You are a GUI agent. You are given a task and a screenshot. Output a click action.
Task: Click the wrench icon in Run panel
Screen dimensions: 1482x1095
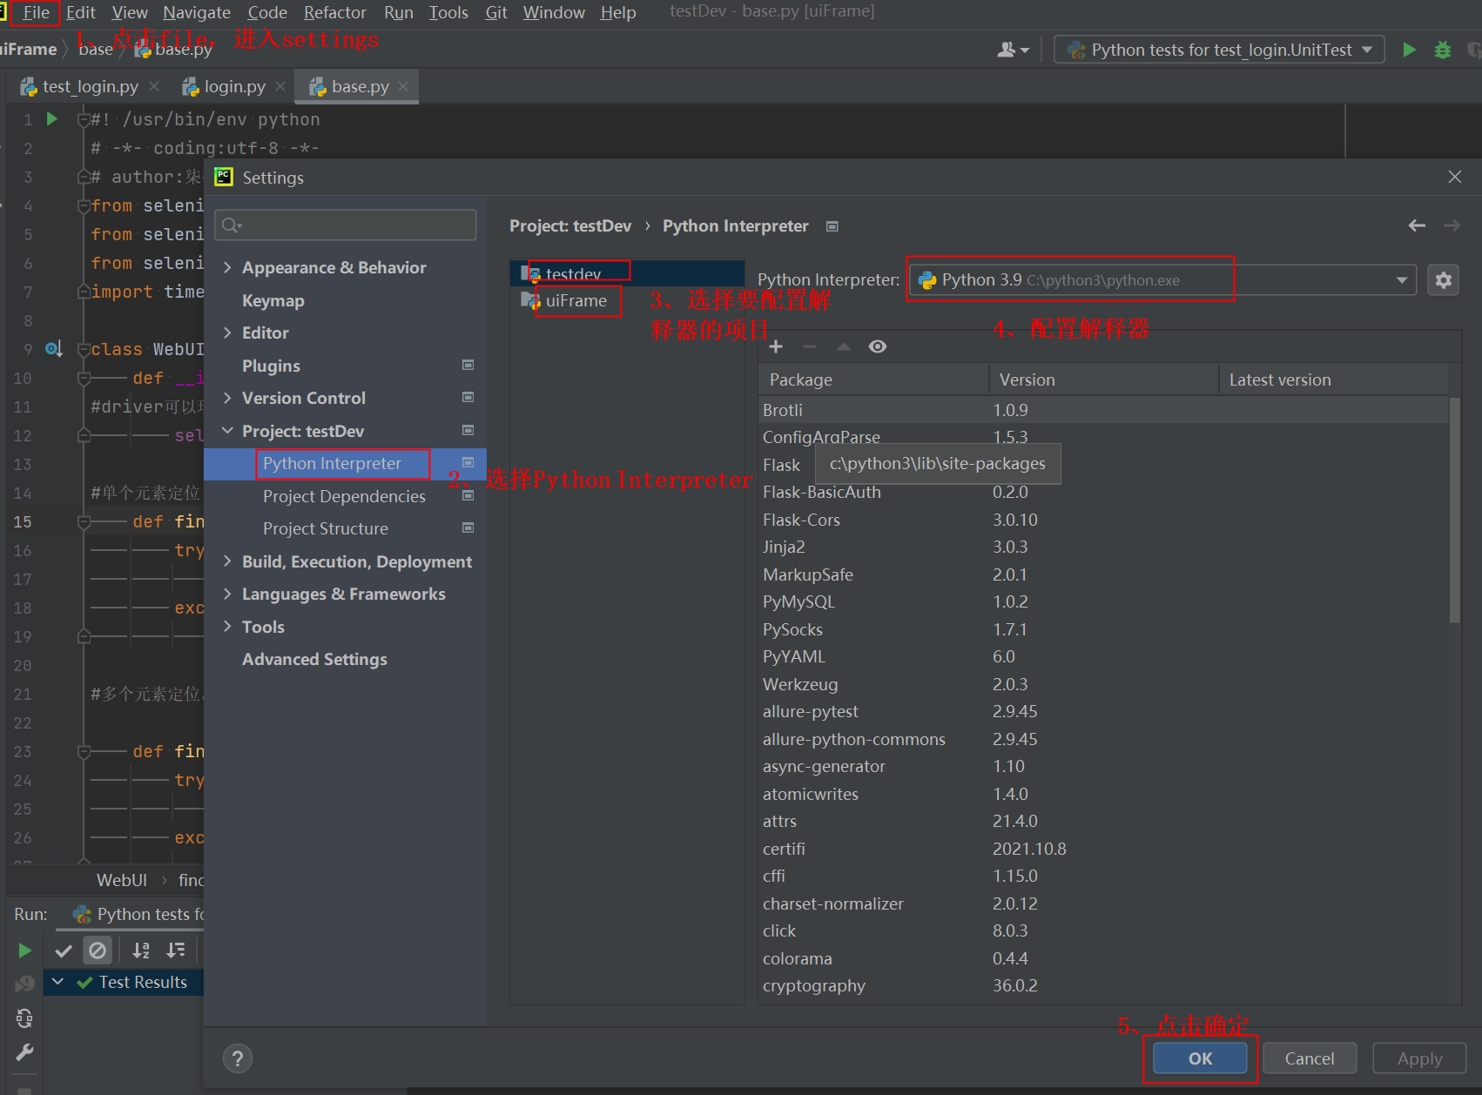[x=24, y=1052]
